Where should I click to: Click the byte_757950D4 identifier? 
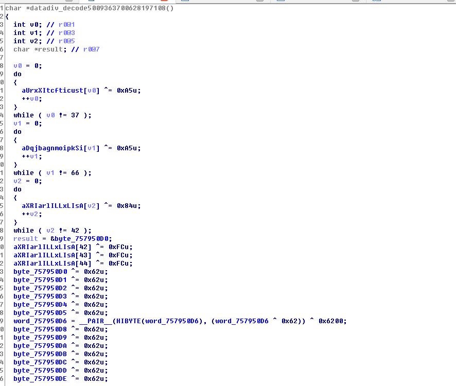(40, 305)
